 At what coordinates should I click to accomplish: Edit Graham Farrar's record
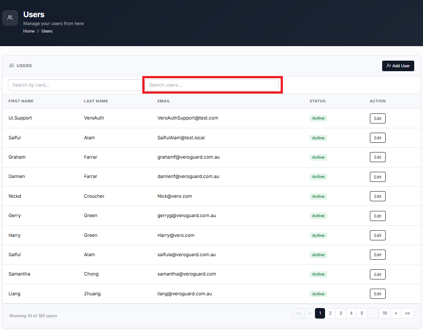point(377,157)
